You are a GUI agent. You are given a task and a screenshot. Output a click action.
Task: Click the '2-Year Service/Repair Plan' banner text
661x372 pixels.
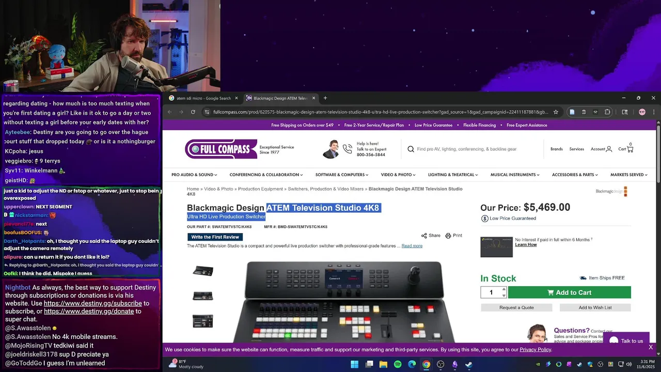click(374, 125)
